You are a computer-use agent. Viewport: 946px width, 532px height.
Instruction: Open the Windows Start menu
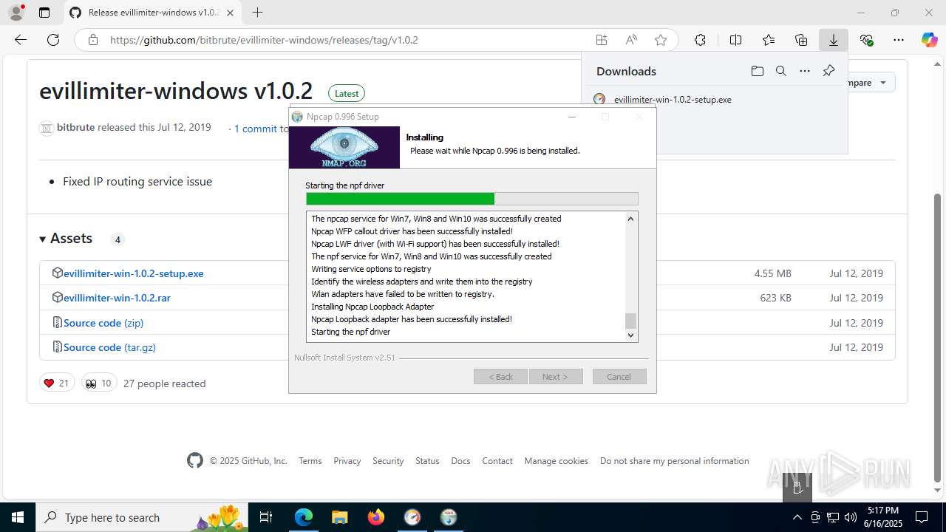(x=18, y=517)
